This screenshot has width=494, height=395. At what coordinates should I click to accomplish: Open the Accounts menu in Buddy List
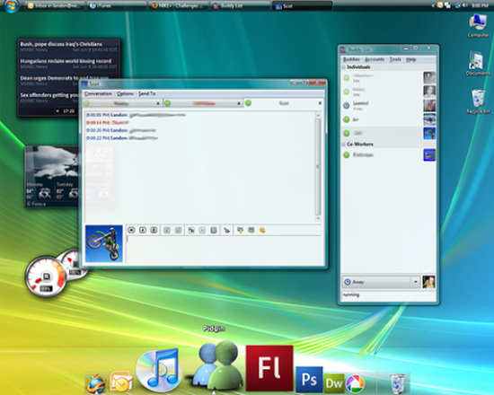coord(375,59)
